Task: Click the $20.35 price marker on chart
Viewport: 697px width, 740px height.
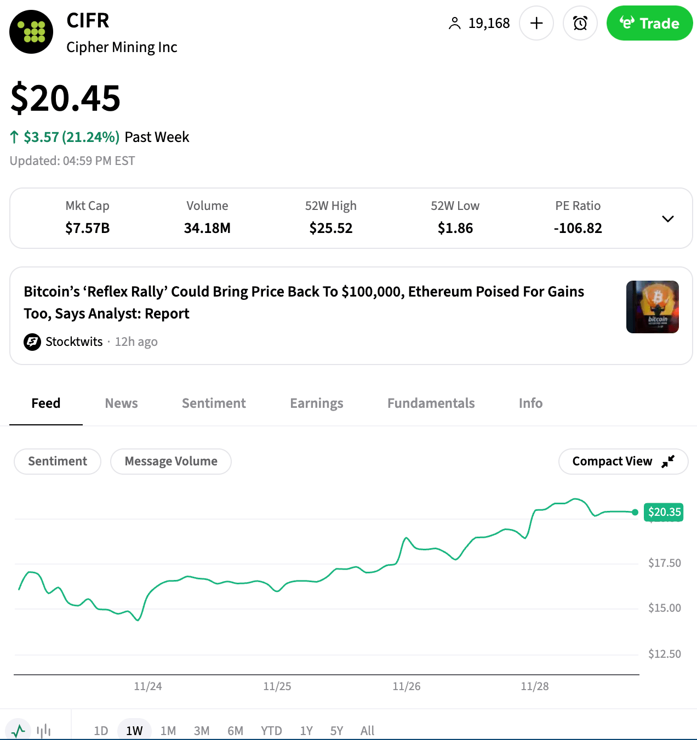Action: tap(664, 512)
